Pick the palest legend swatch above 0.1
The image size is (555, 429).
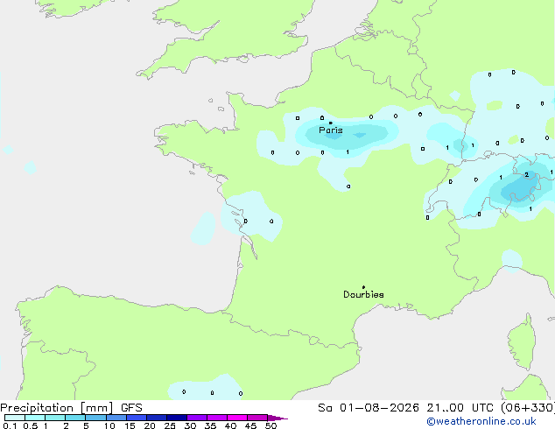tap(15, 418)
